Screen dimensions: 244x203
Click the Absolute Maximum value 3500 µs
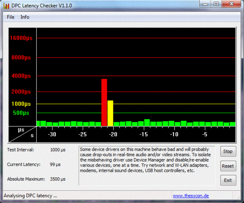coord(58,179)
